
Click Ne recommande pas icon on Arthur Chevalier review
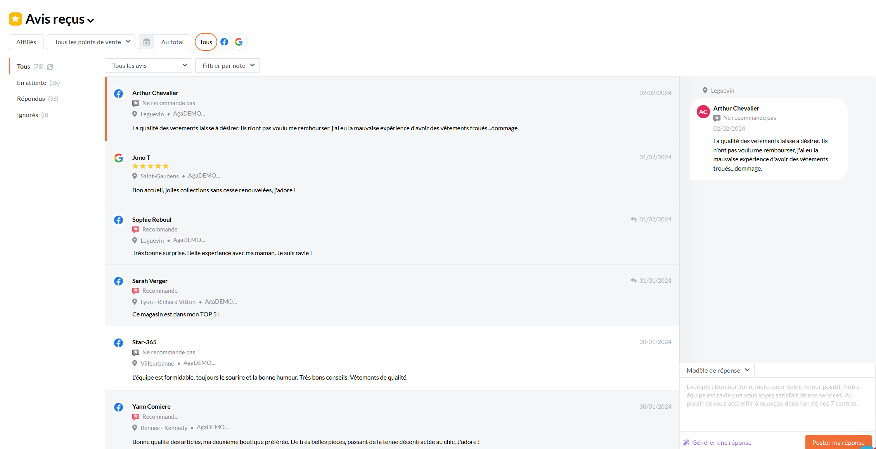point(136,103)
